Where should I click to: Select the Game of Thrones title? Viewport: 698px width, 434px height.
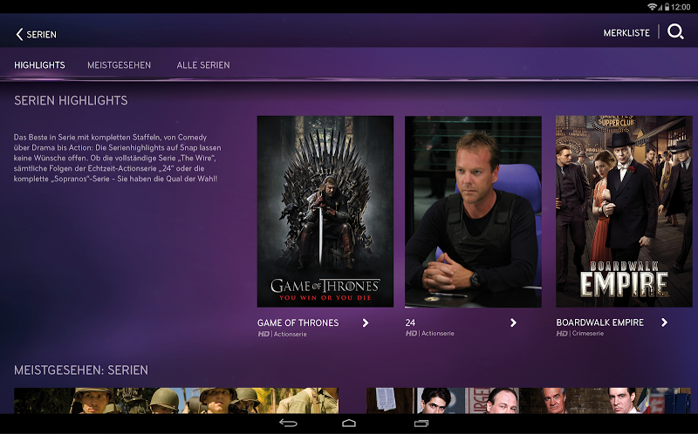[298, 322]
